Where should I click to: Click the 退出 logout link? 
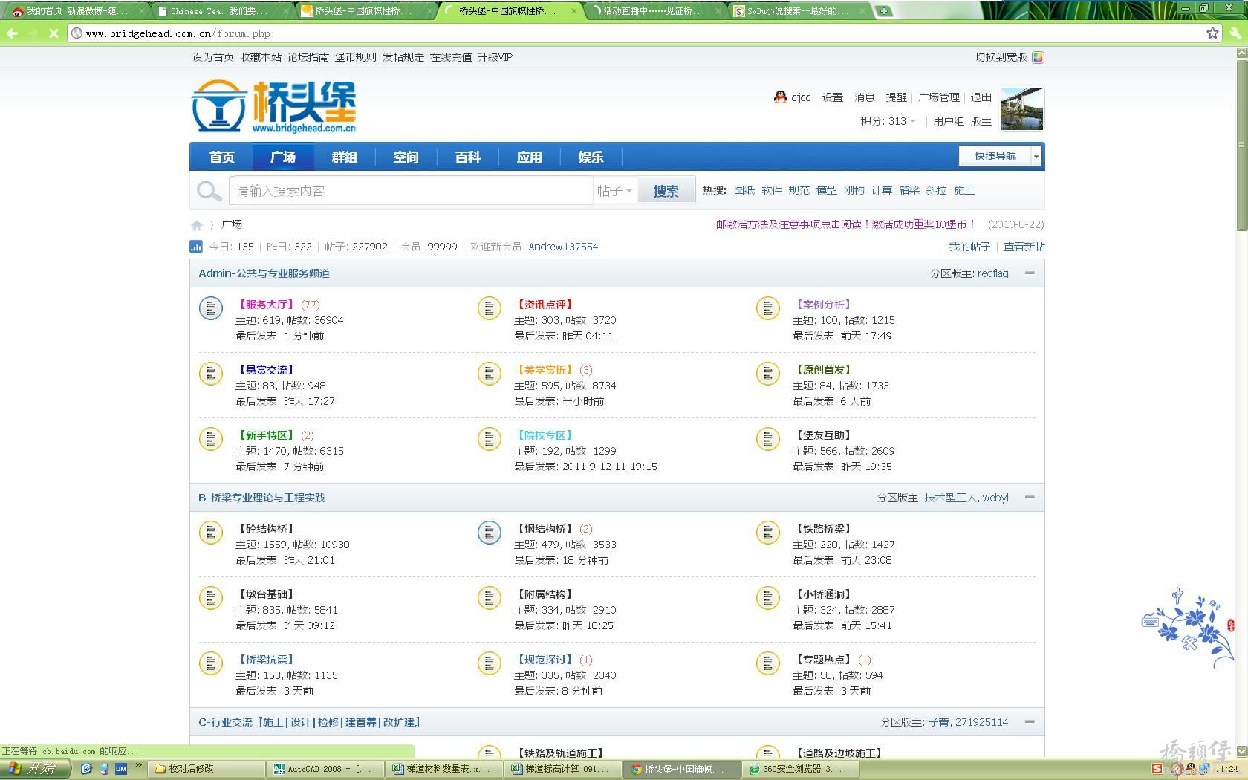tap(981, 97)
